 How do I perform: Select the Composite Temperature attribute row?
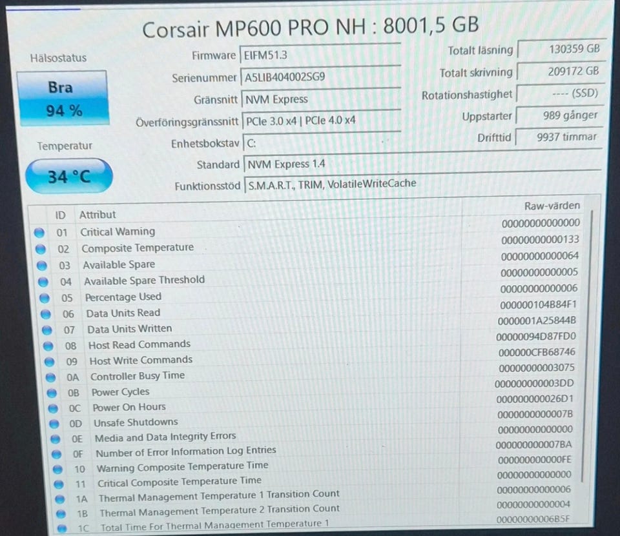point(309,245)
